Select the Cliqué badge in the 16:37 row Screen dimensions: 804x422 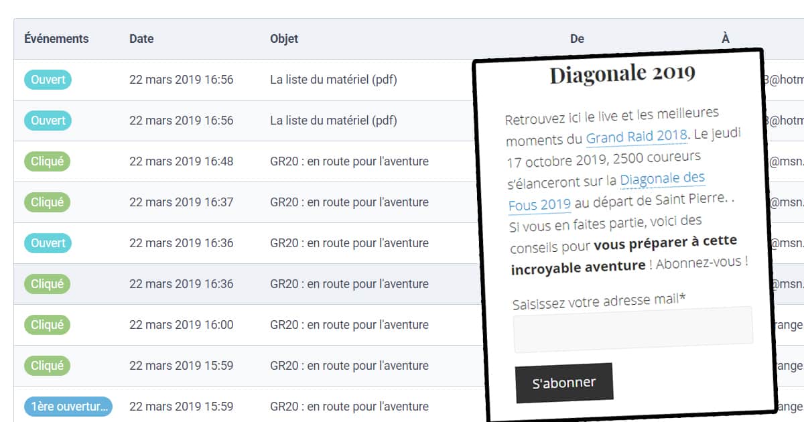47,202
